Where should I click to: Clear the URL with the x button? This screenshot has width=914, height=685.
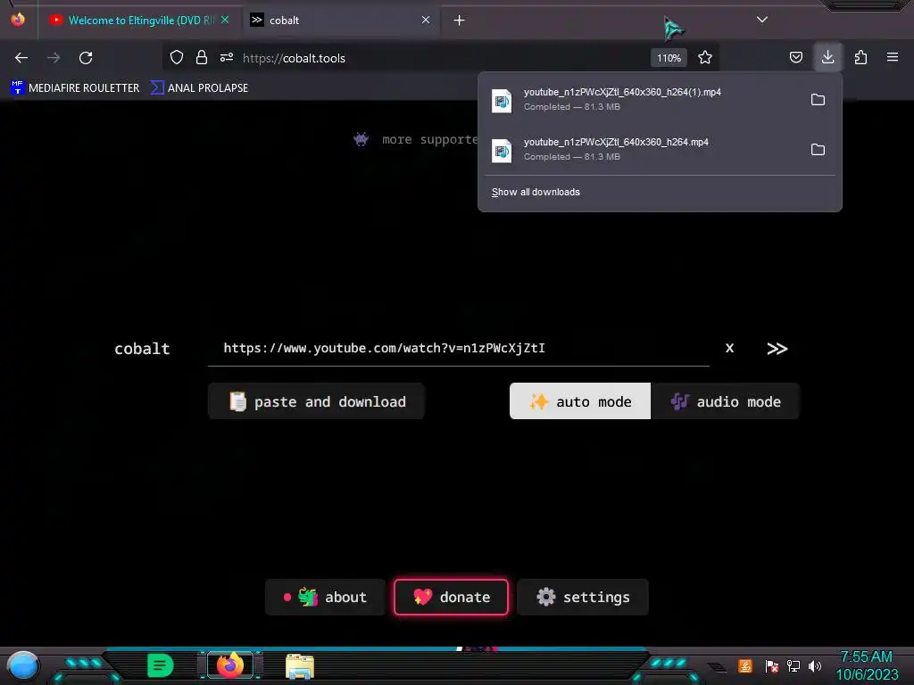pos(729,349)
